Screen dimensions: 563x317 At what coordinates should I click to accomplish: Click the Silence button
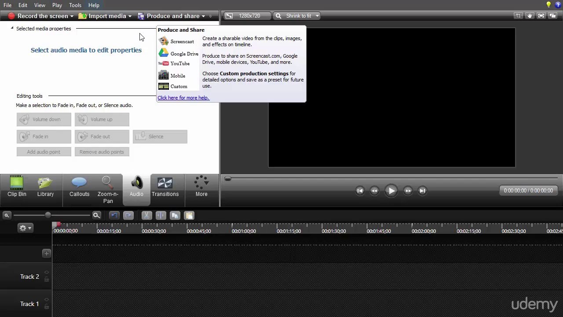(160, 136)
